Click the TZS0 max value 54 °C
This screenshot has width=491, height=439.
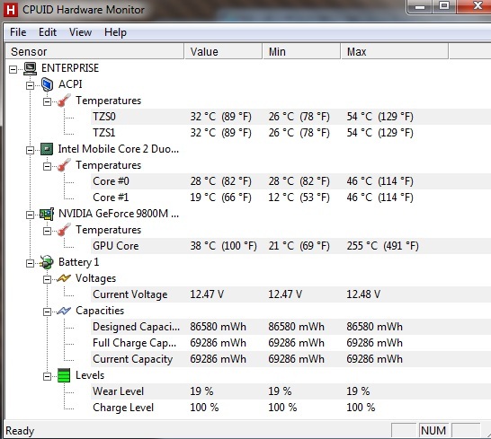pos(379,117)
